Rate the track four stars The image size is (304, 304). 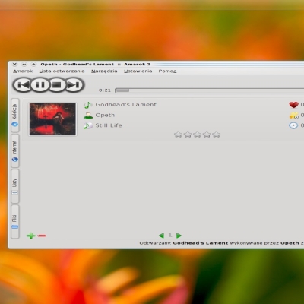(207, 135)
